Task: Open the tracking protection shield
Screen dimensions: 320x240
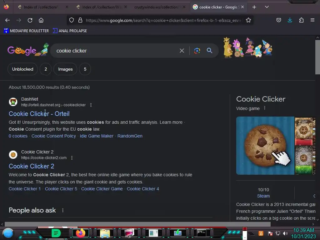Action: 72,20
